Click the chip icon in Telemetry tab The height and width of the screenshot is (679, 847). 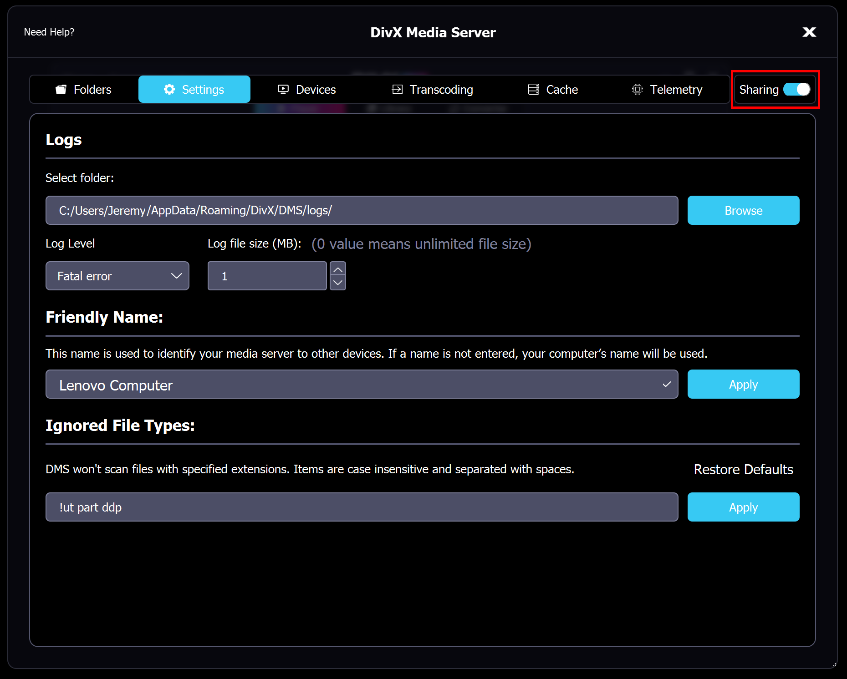(x=638, y=89)
